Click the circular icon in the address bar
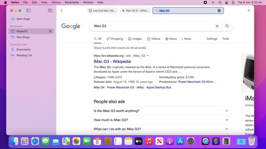 [x=219, y=10]
